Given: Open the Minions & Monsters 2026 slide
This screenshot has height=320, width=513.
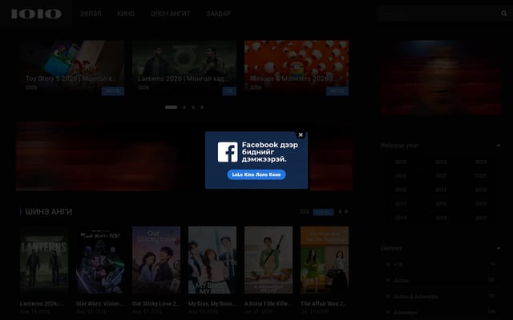Looking at the screenshot, I should point(297,68).
